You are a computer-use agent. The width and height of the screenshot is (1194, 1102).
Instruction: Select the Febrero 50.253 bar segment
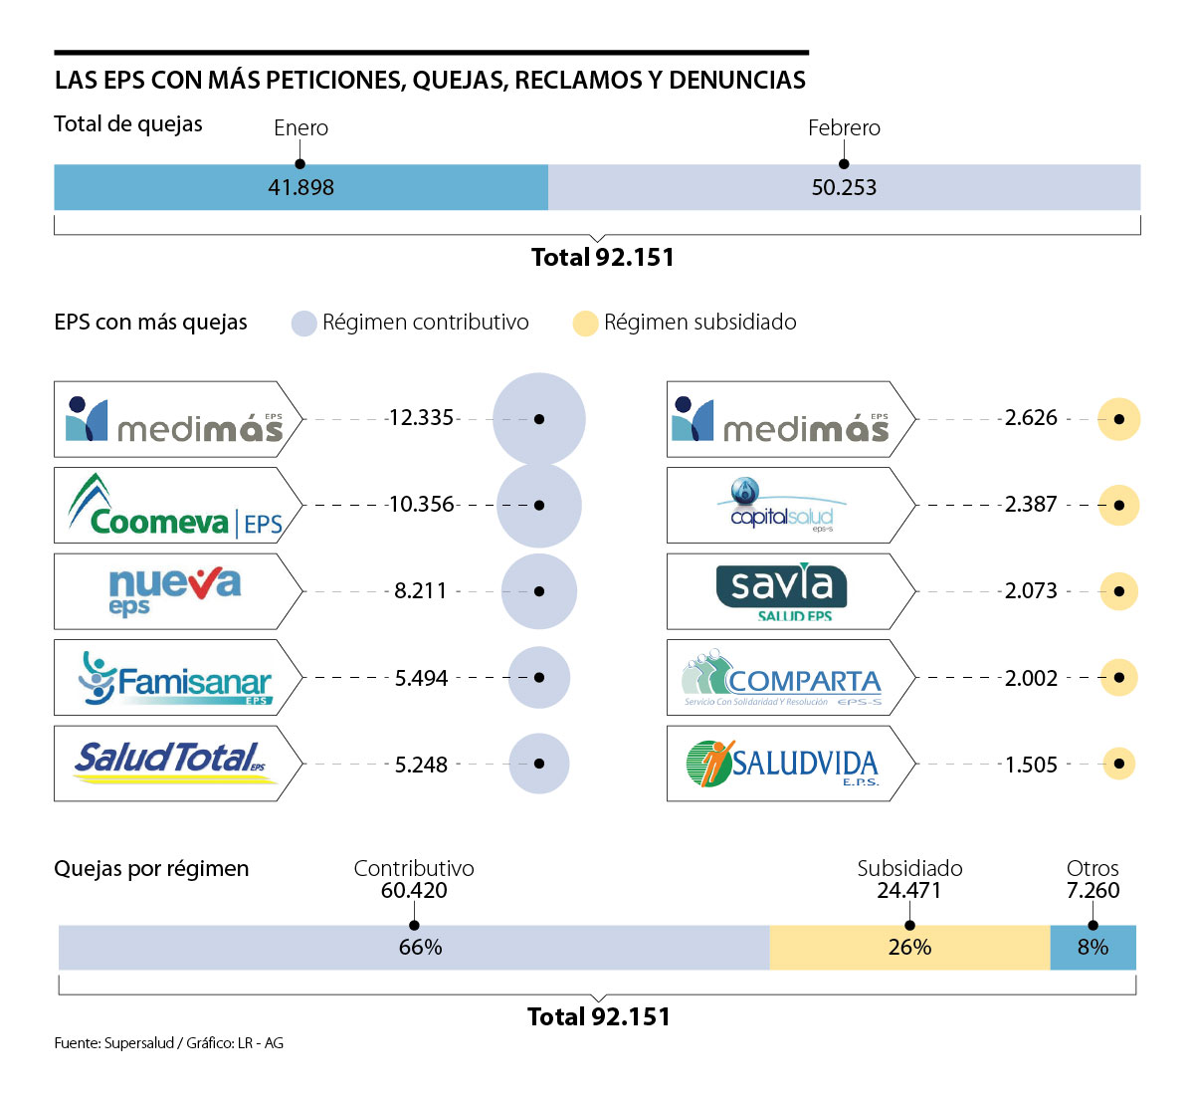tap(844, 187)
